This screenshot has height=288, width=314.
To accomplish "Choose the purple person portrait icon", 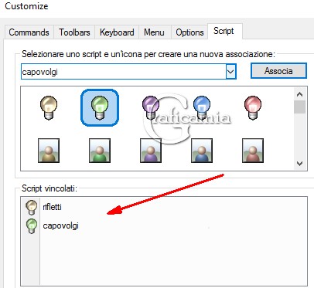I will 151,151.
